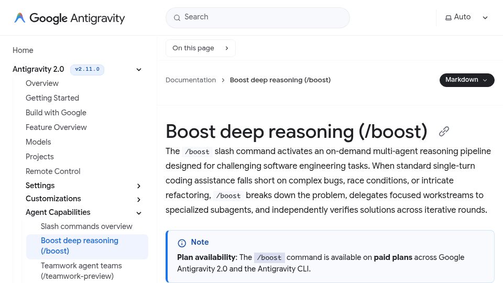The image size is (503, 283).
Task: Copy heading link via chain icon
Action: 444,131
